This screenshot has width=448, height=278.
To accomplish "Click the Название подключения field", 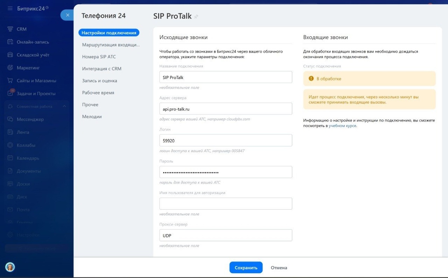I will click(x=225, y=77).
